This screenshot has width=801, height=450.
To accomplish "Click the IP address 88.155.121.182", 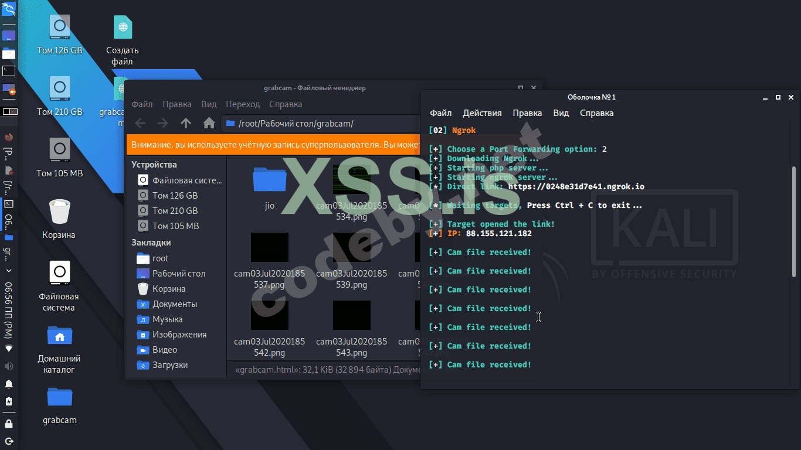I will [x=499, y=233].
